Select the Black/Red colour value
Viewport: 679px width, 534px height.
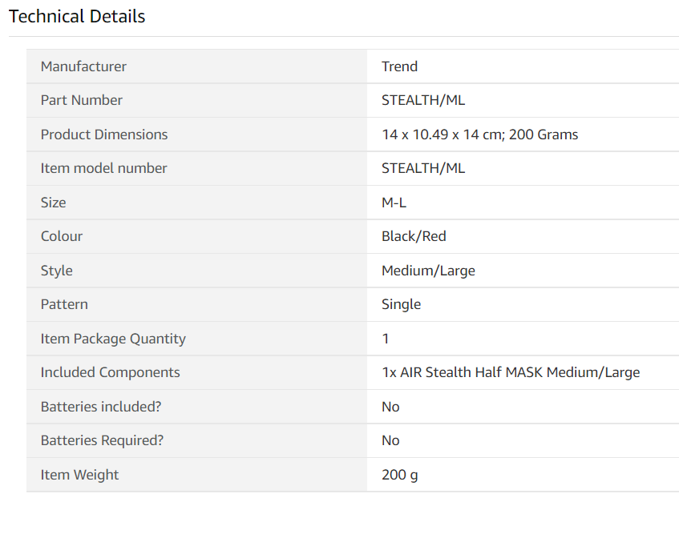[x=414, y=236]
